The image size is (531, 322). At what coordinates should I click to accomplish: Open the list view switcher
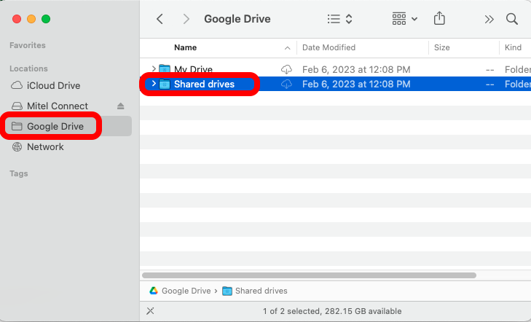(339, 19)
